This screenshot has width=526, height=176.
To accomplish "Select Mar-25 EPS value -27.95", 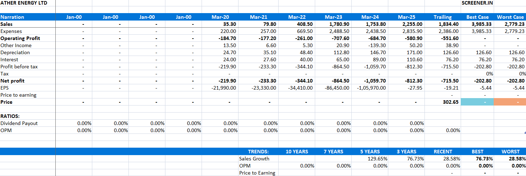I will 415,88.
